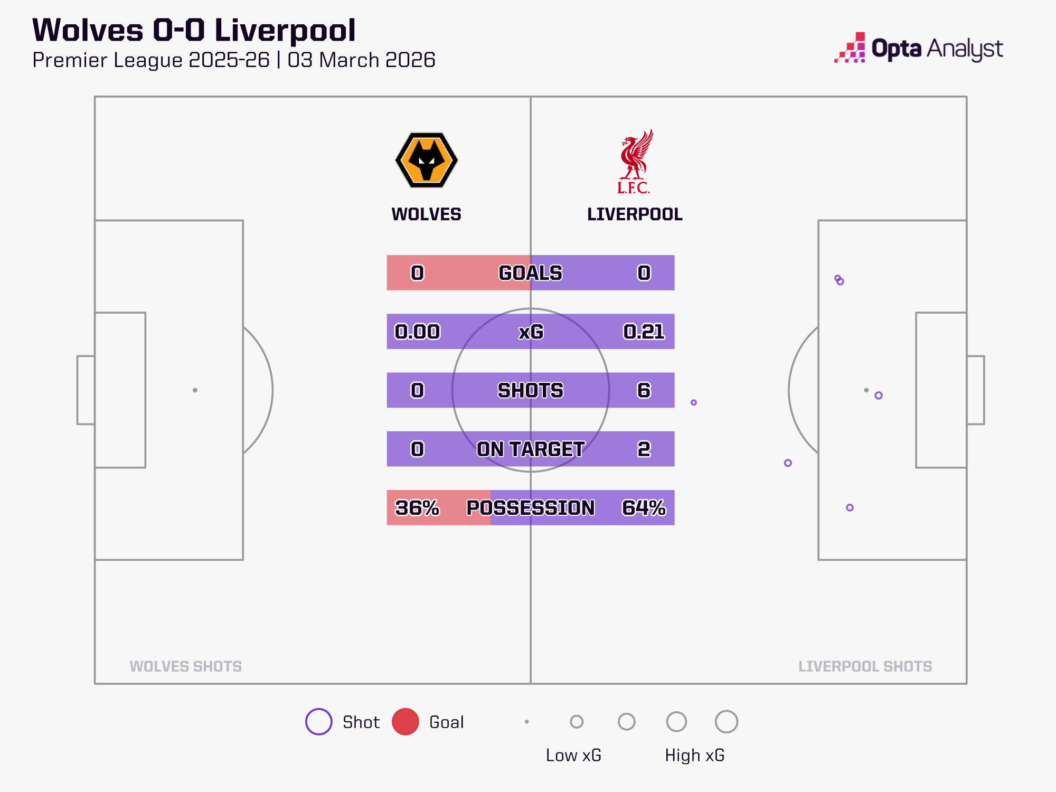This screenshot has width=1056, height=792.
Task: Click the SHOTS stat bar label
Action: (x=531, y=390)
